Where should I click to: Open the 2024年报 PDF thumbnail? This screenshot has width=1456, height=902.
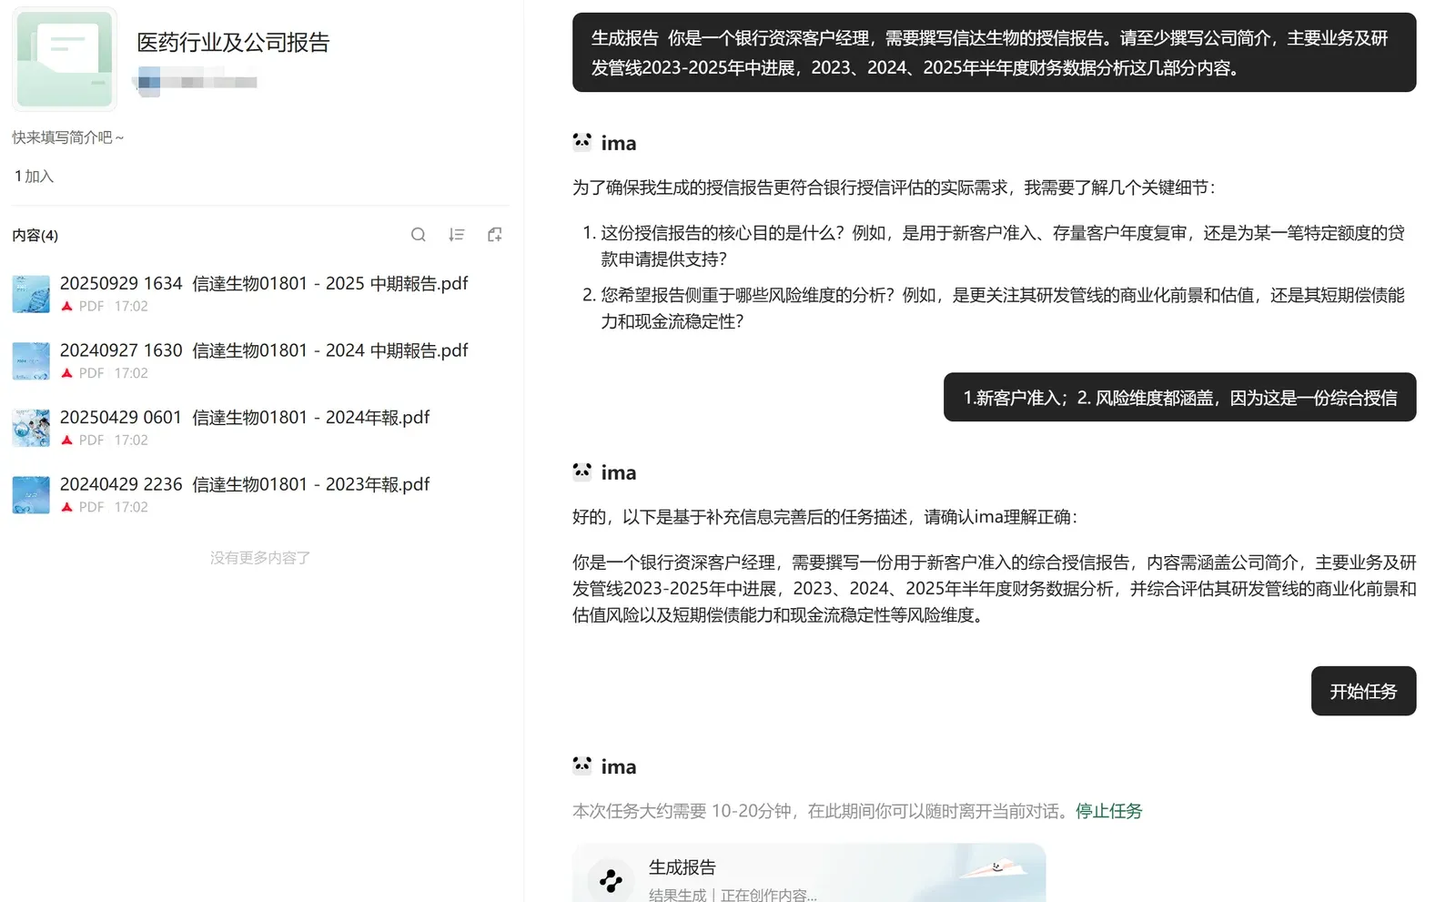pyautogui.click(x=31, y=427)
